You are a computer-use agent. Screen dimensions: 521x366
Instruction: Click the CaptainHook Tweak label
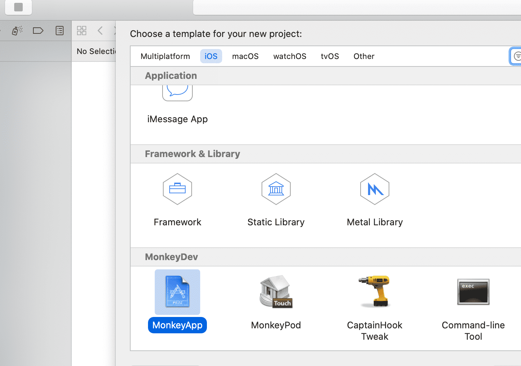pos(375,331)
